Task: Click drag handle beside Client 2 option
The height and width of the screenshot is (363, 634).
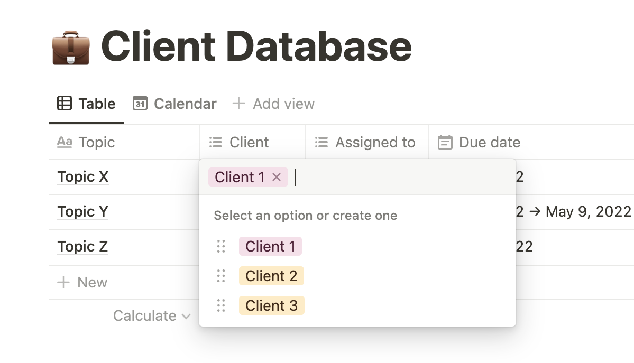Action: (x=221, y=276)
